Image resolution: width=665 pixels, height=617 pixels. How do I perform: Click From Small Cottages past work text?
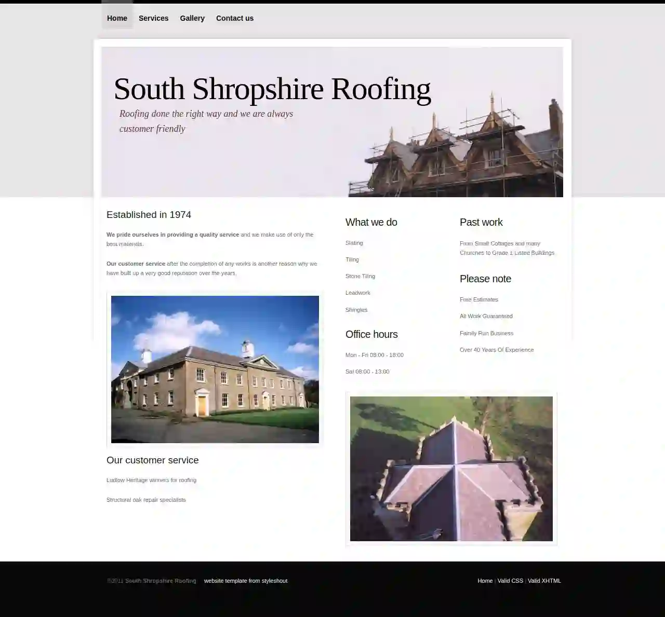pyautogui.click(x=507, y=248)
